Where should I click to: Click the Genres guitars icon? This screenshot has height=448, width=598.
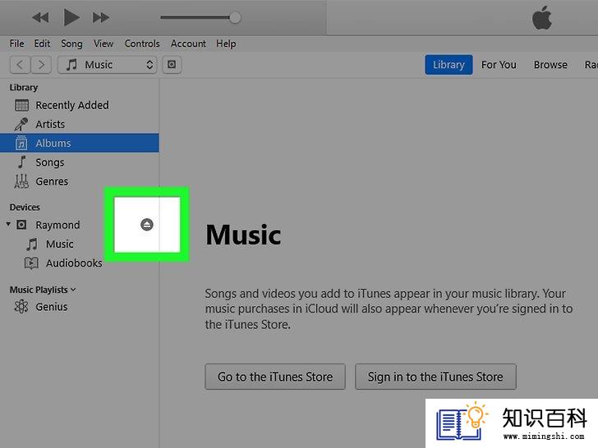(21, 181)
